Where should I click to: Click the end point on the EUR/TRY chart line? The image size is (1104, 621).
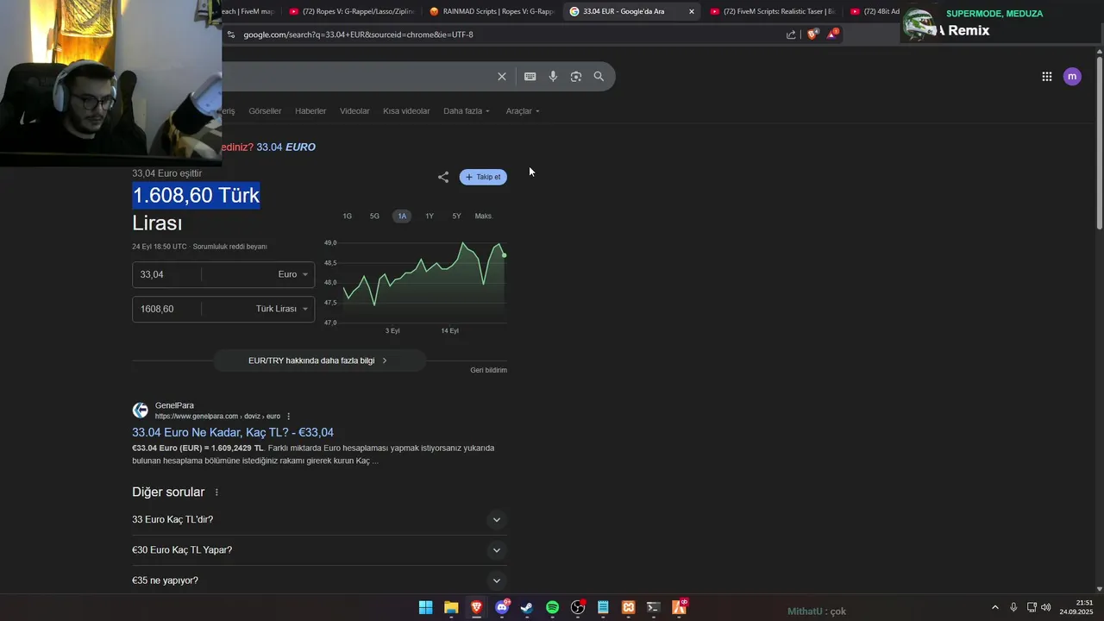504,255
